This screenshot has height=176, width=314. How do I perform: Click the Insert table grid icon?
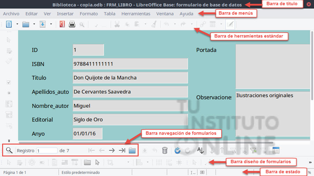(x=213, y=24)
